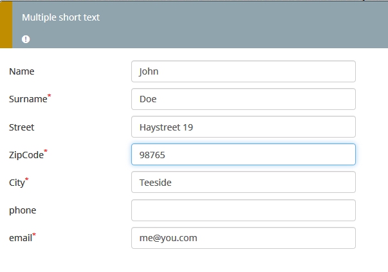
Task: Click the orange bar left of header
Action: pyautogui.click(x=6, y=24)
